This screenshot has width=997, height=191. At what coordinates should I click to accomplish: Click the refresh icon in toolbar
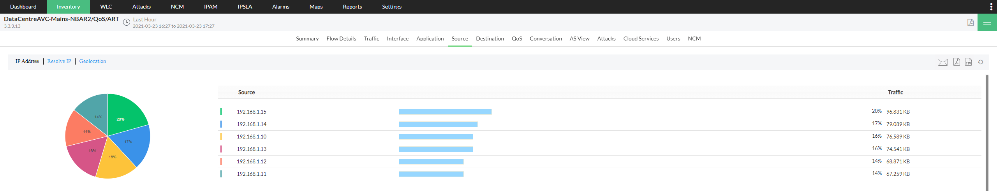[x=981, y=62]
